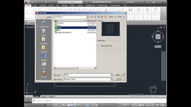191x107 pixels.
Task: Select the Circle tool in the ribbon
Action: point(39,10)
